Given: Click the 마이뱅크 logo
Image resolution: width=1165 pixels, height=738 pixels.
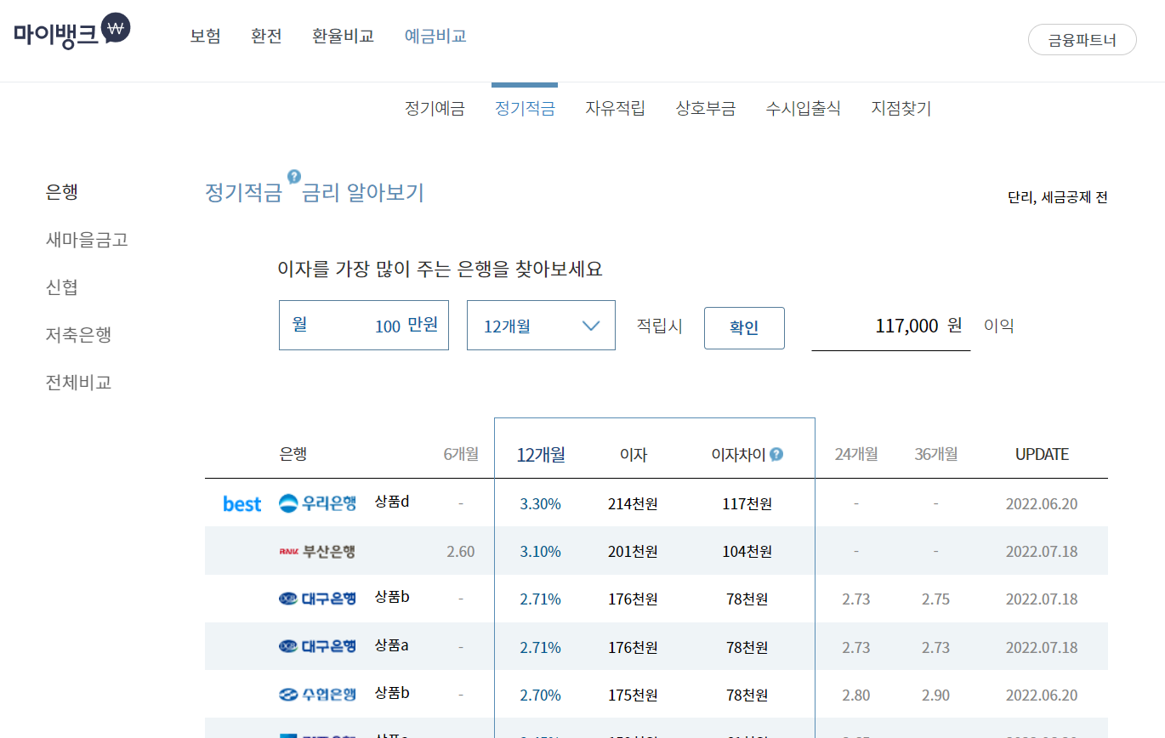Looking at the screenshot, I should tap(72, 33).
